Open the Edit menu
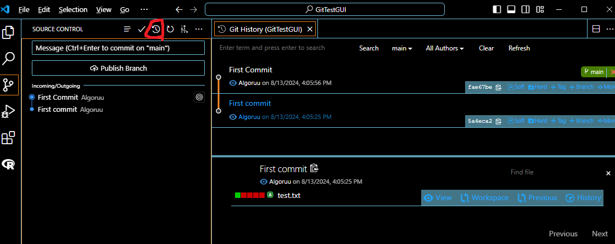 (44, 10)
